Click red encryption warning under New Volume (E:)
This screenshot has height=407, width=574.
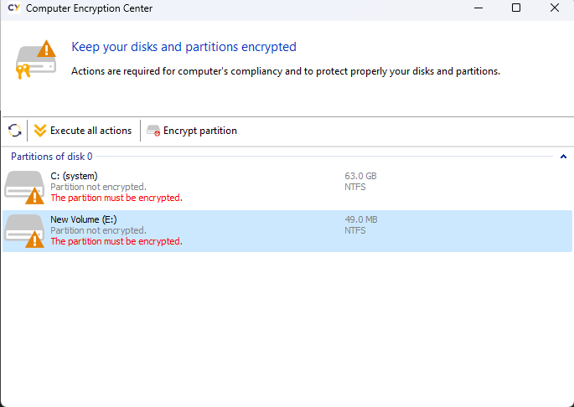coord(116,241)
